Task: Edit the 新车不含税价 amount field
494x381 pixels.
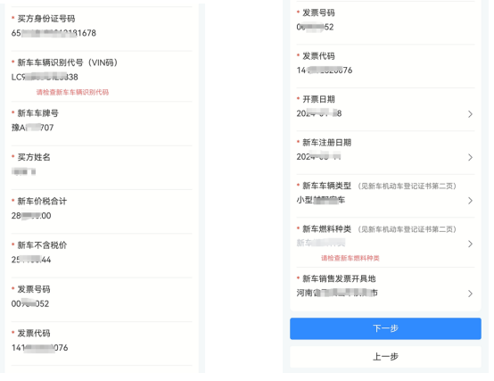Action: 31,260
